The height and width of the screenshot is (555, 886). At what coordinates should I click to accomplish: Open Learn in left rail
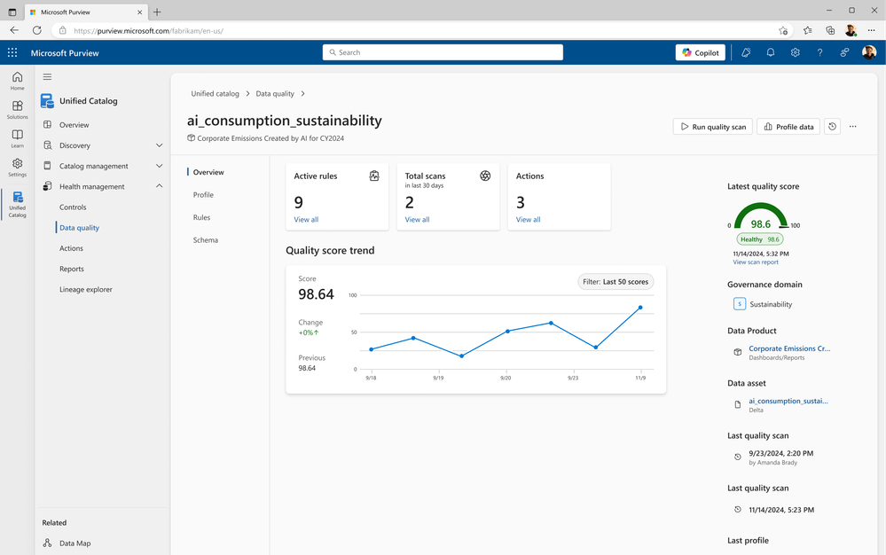pyautogui.click(x=18, y=138)
